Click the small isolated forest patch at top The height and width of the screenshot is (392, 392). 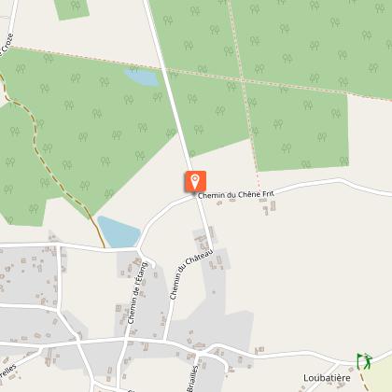click(72, 9)
